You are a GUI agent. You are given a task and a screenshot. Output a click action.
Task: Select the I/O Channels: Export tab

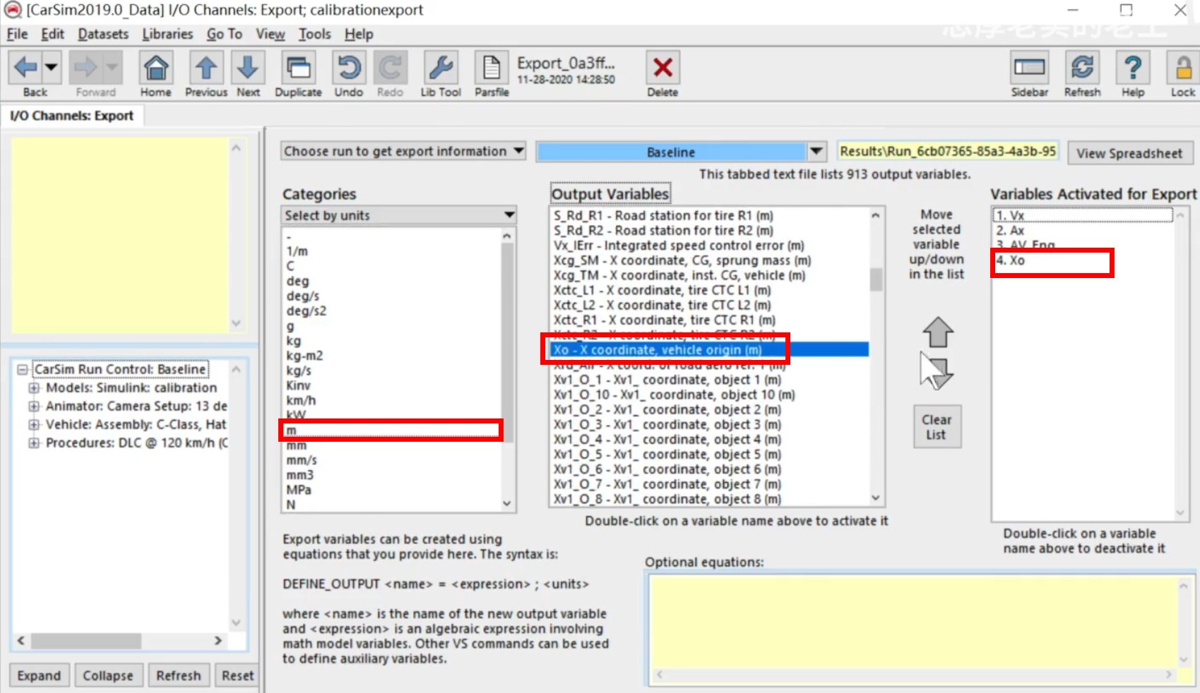(x=72, y=116)
